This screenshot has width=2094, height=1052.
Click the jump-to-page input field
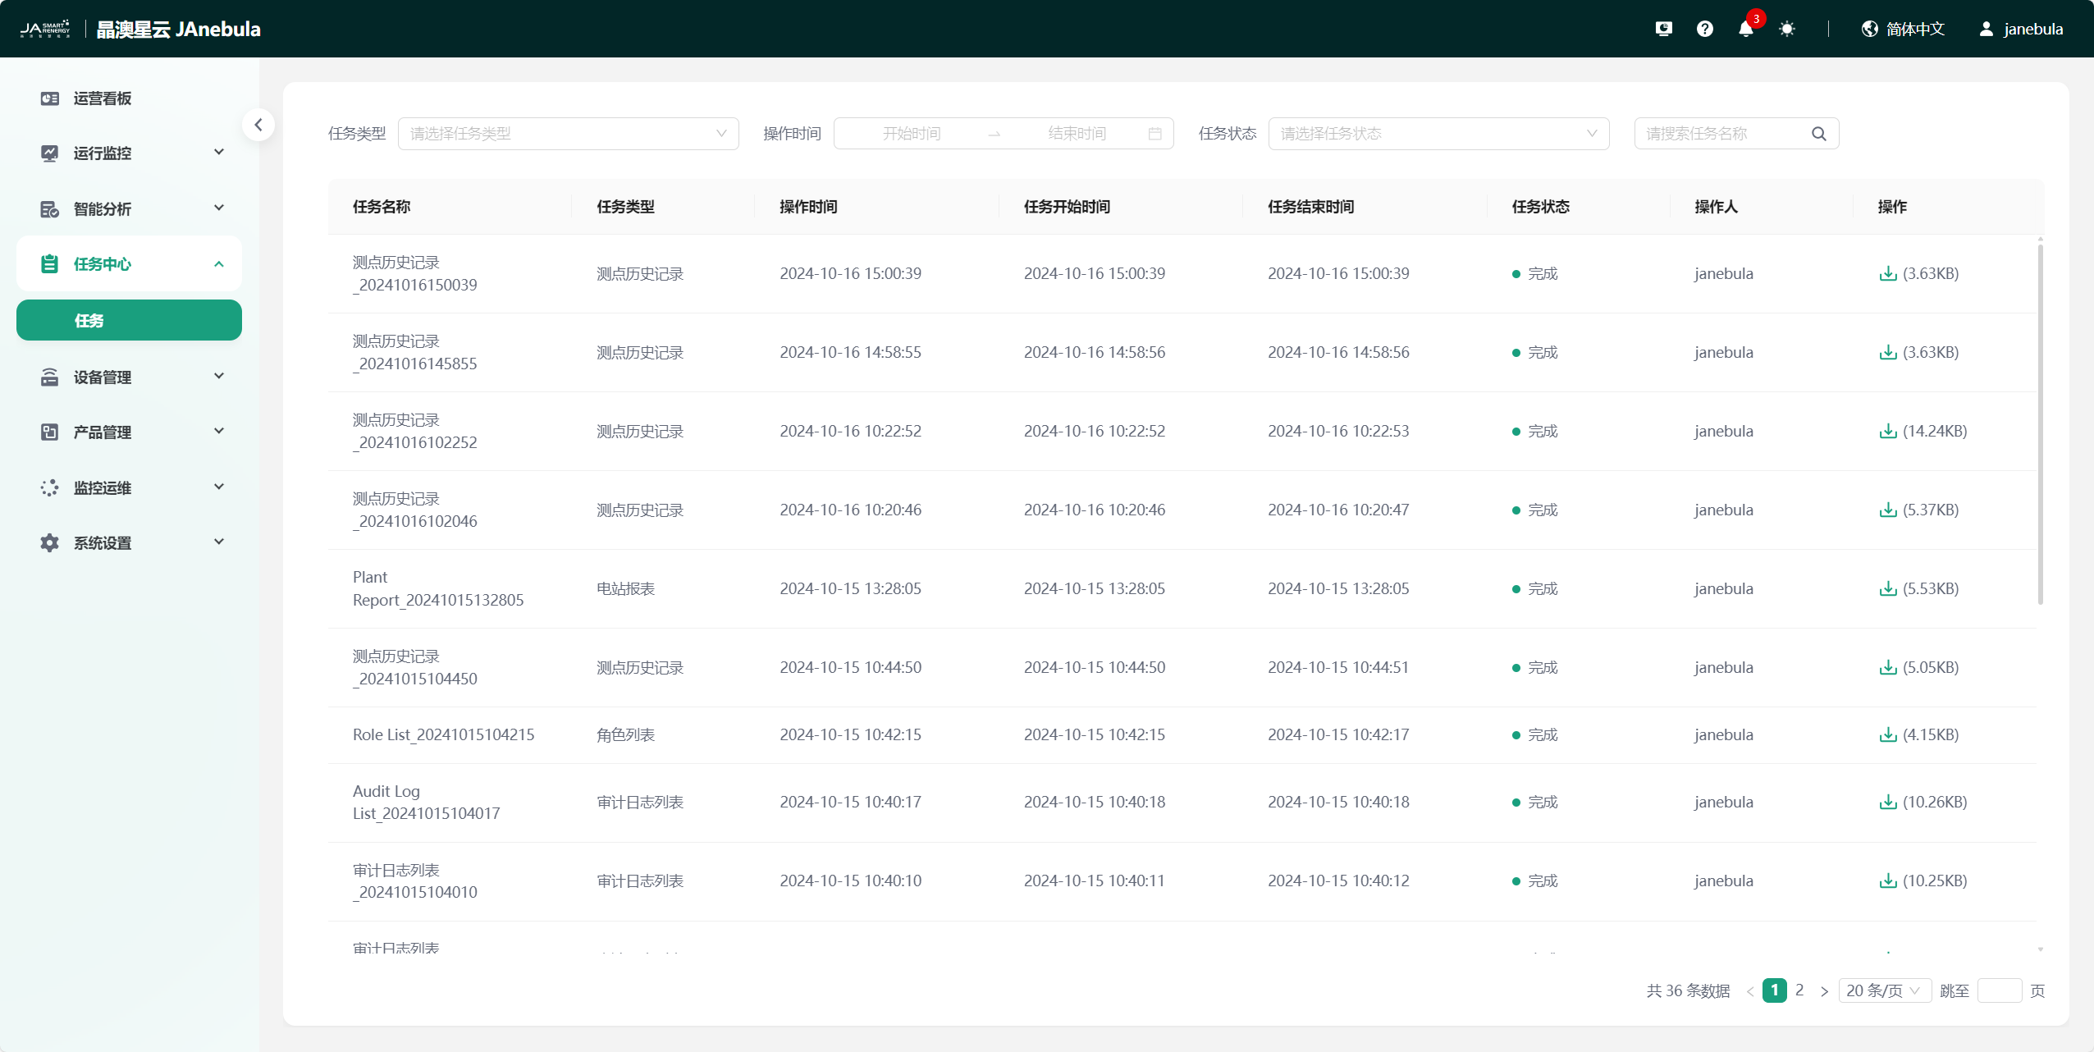pos(1999,991)
